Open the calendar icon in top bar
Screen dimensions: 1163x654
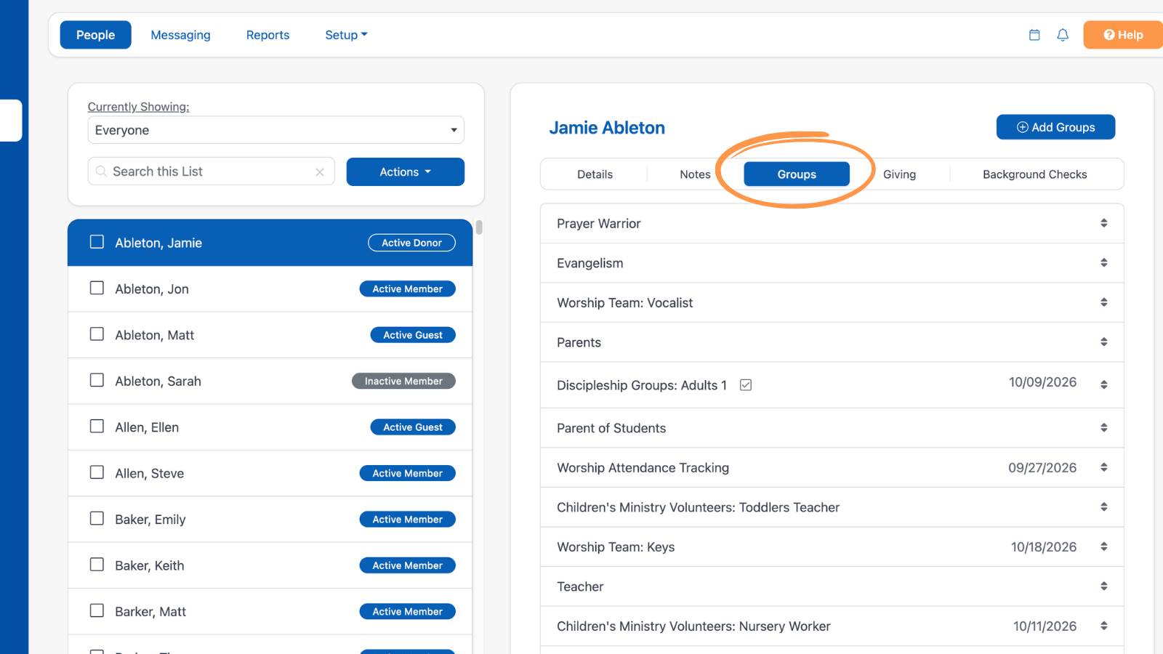[x=1034, y=35]
